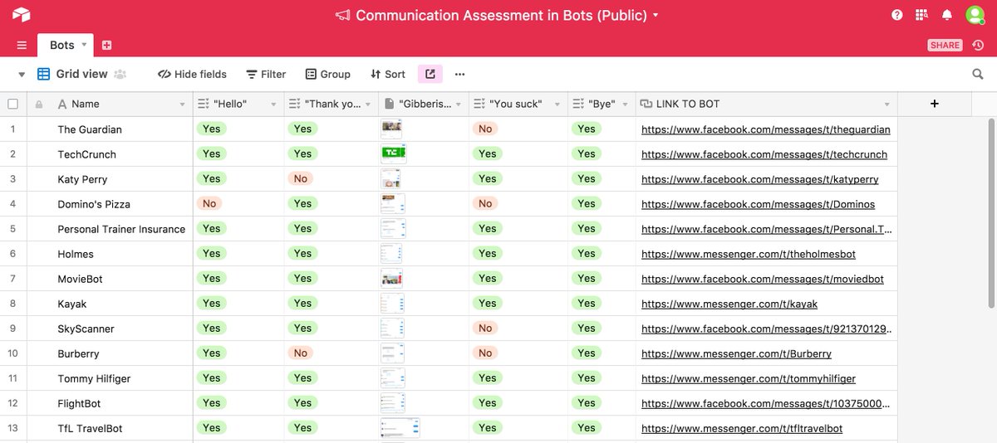997x443 pixels.
Task: Open the Burberry messenger link
Action: tap(736, 353)
